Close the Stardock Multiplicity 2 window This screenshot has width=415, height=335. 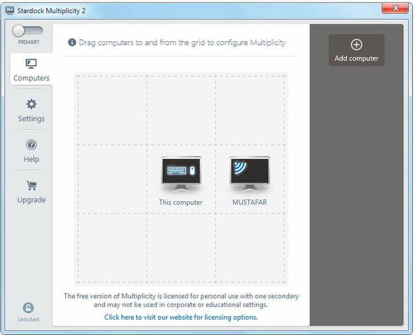395,8
